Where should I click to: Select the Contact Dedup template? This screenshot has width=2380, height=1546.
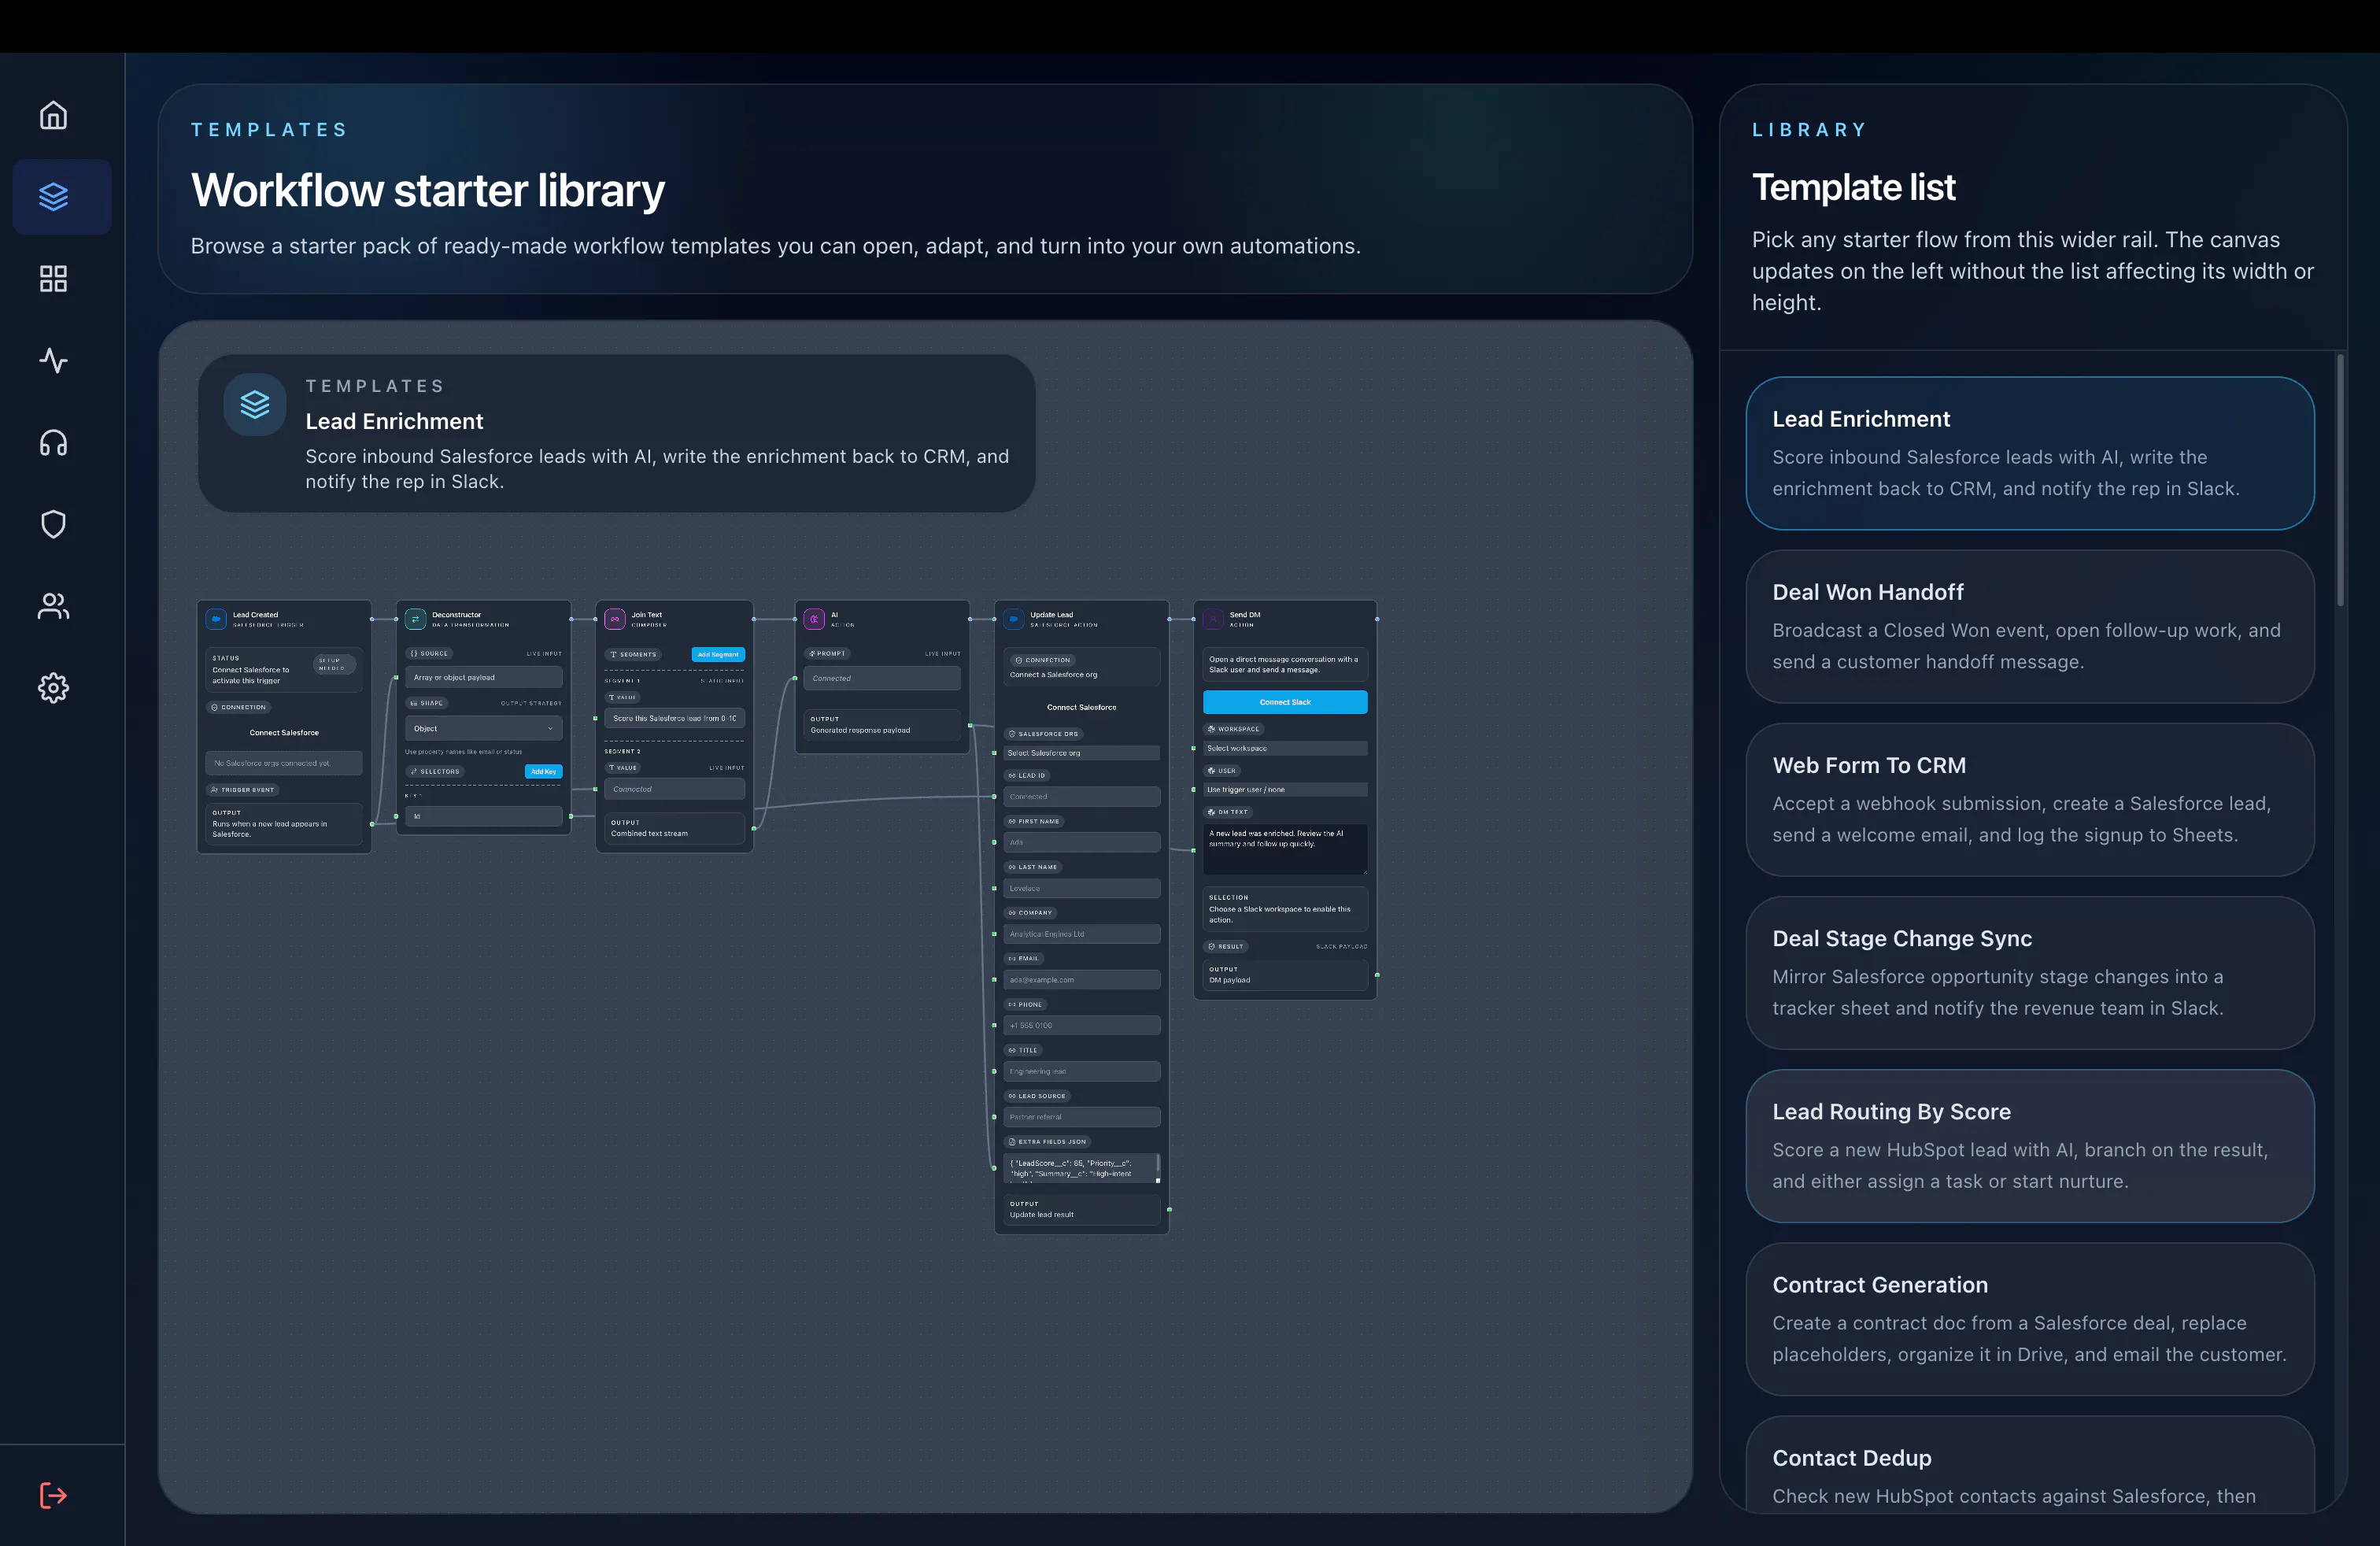tap(2029, 1465)
